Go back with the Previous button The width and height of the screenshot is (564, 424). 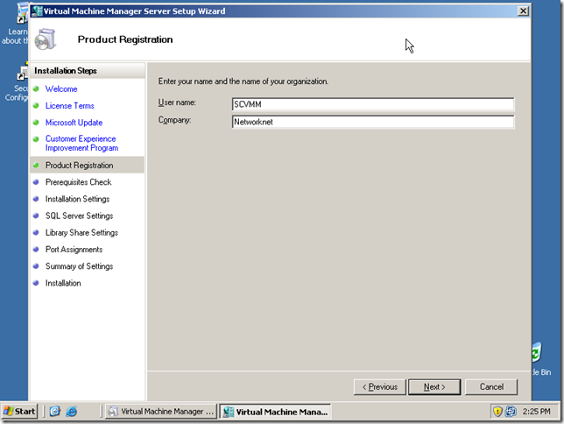tap(380, 387)
